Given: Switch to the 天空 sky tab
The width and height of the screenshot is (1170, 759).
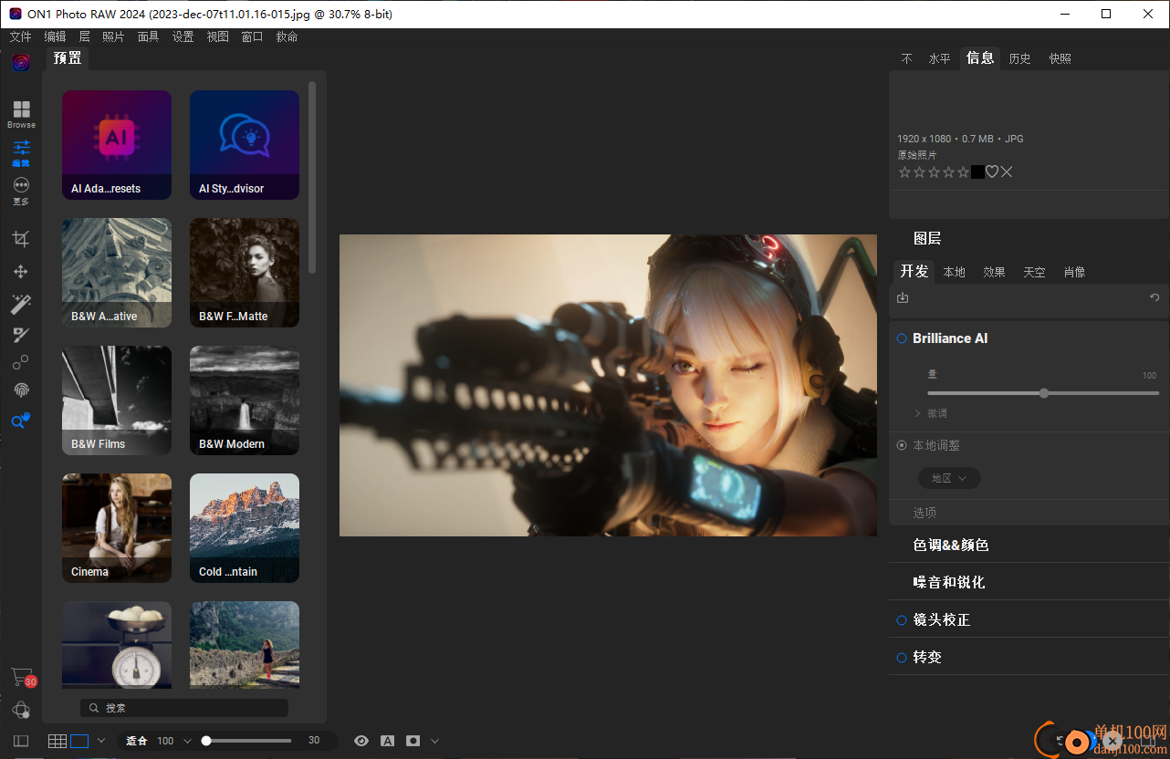Looking at the screenshot, I should [1034, 272].
